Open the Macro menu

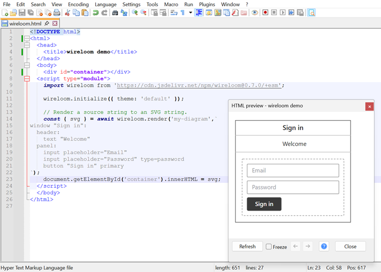pos(171,4)
